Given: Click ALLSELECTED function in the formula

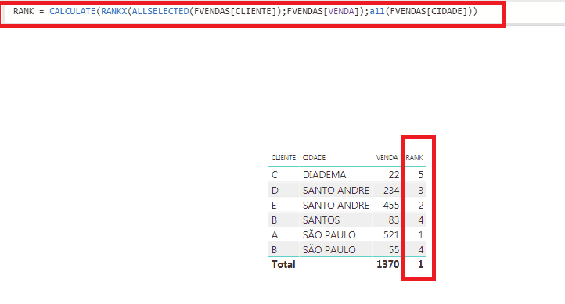Looking at the screenshot, I should pyautogui.click(x=160, y=12).
